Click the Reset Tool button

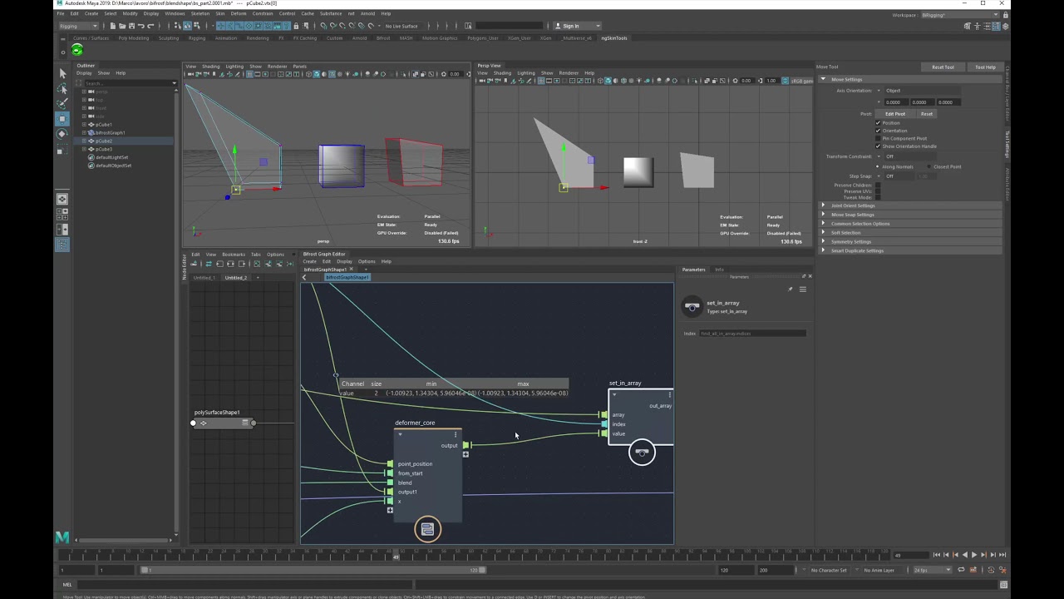(x=943, y=67)
